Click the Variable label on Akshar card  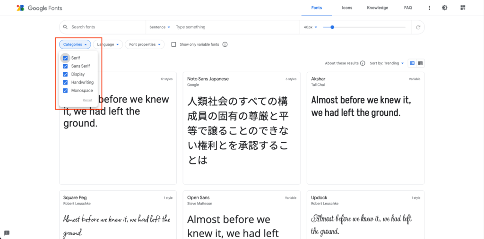coord(415,79)
